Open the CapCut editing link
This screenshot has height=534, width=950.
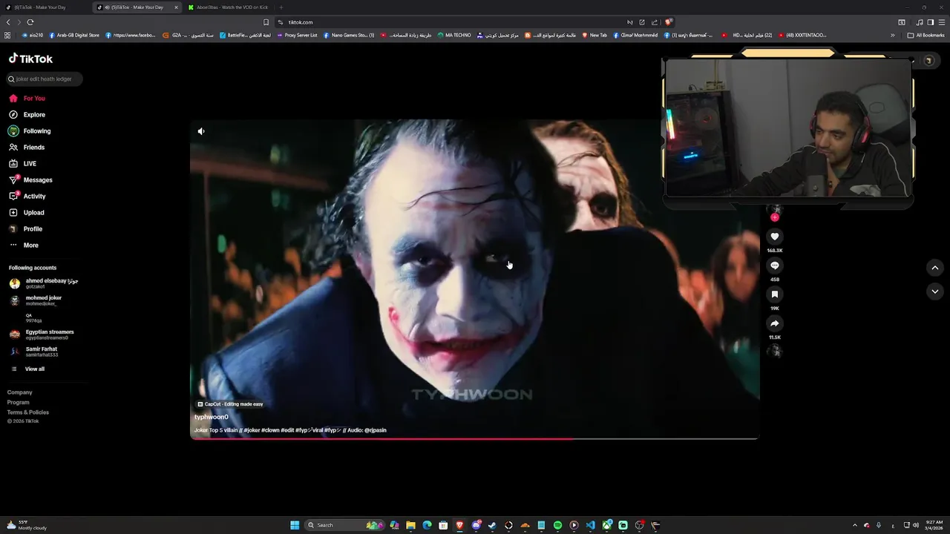point(230,404)
